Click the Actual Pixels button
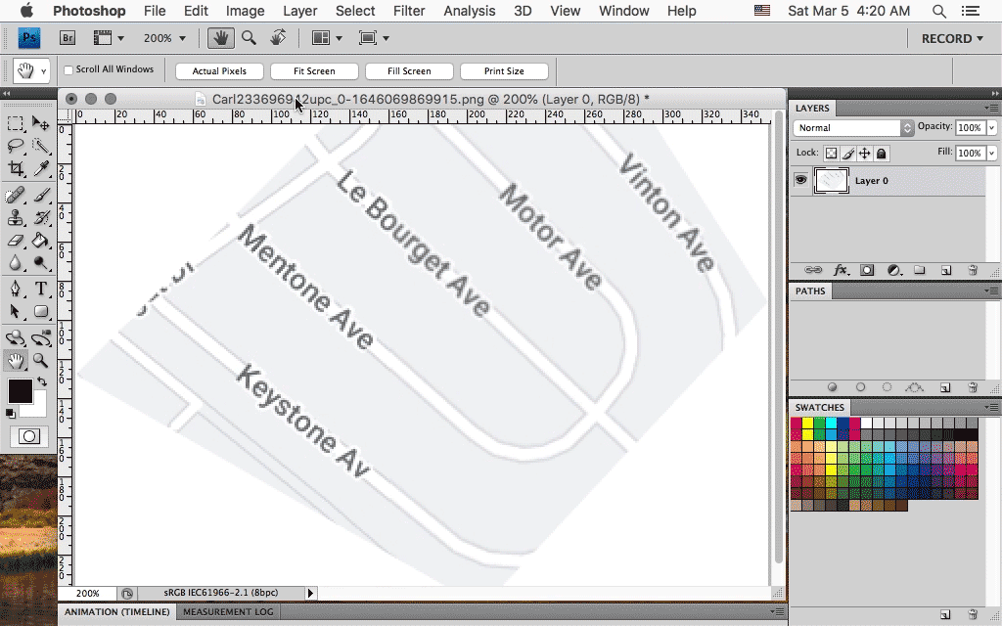The image size is (1002, 626). 219,70
